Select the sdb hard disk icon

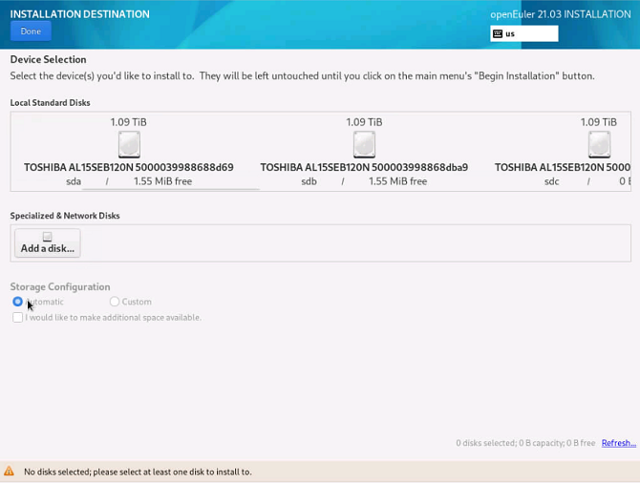coord(364,144)
